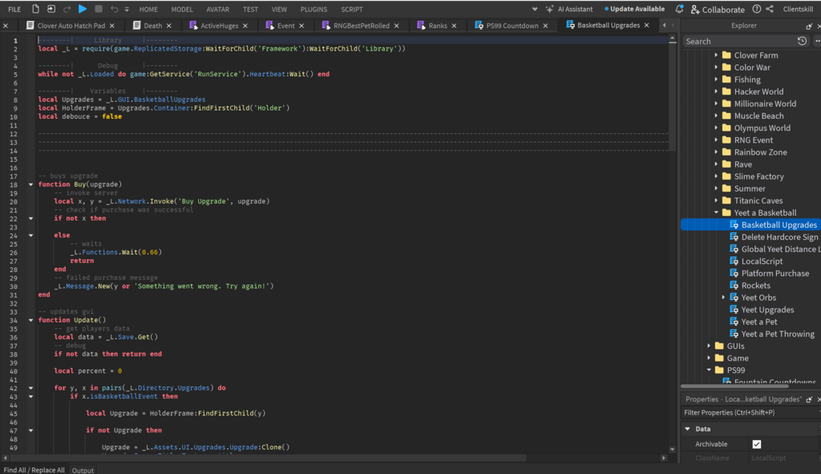Collapse the Yeet a Basketball folder
This screenshot has width=821, height=474.
(x=717, y=213)
